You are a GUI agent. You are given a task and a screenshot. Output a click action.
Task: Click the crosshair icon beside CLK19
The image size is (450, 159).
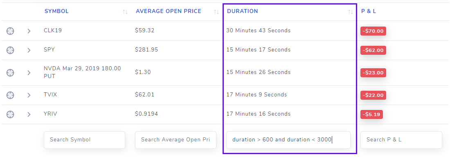click(10, 31)
